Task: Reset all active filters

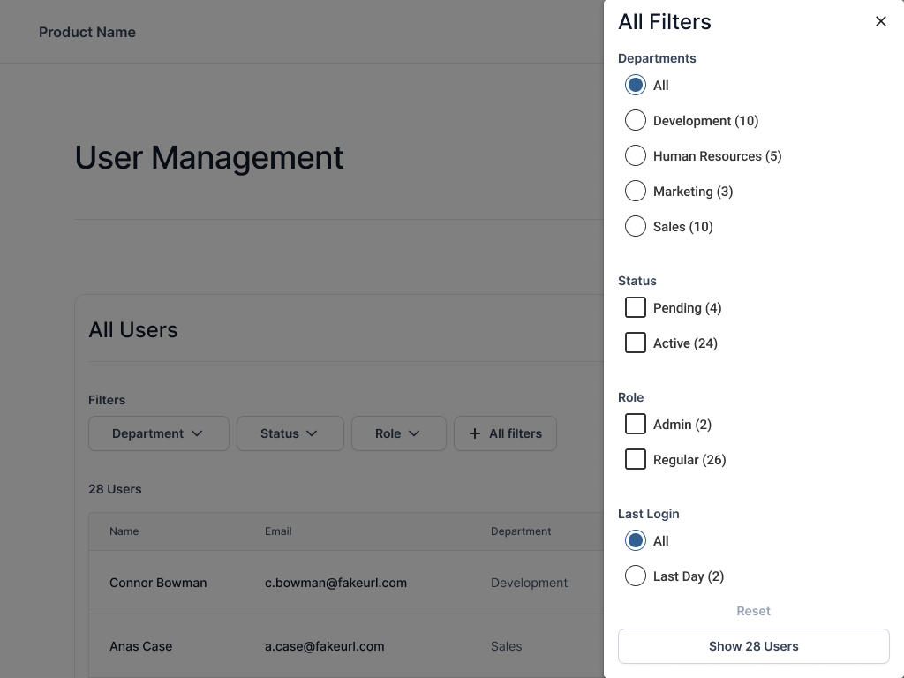Action: tap(753, 610)
